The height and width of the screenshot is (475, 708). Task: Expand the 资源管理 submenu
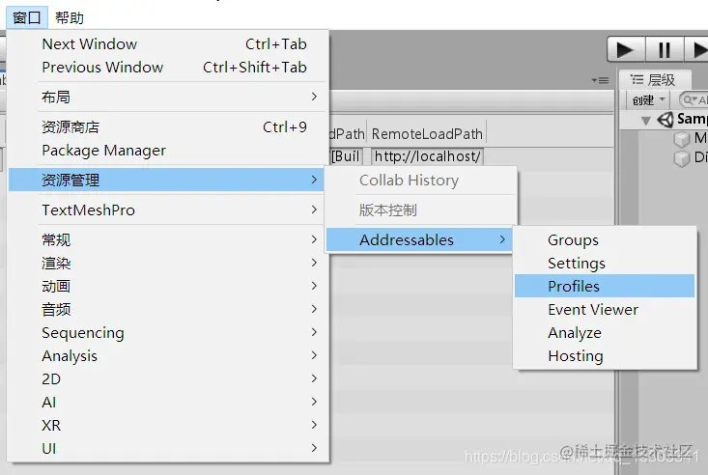tap(166, 180)
